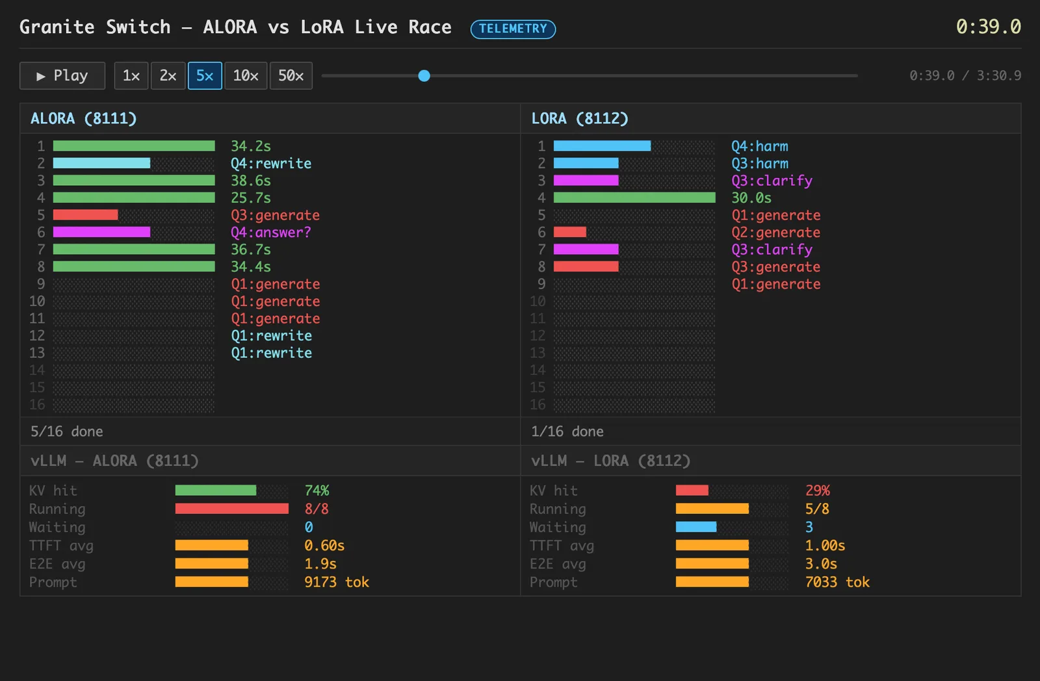Click the LORA KV hit 29% value

pyautogui.click(x=818, y=491)
